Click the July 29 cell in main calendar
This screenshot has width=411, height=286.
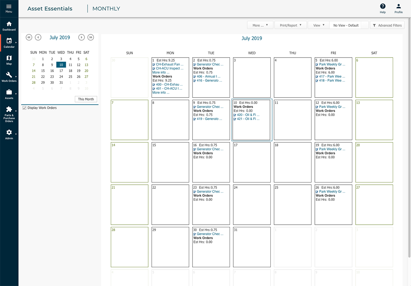(170, 247)
